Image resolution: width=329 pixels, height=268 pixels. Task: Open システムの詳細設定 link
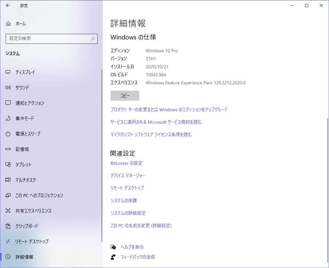point(128,213)
